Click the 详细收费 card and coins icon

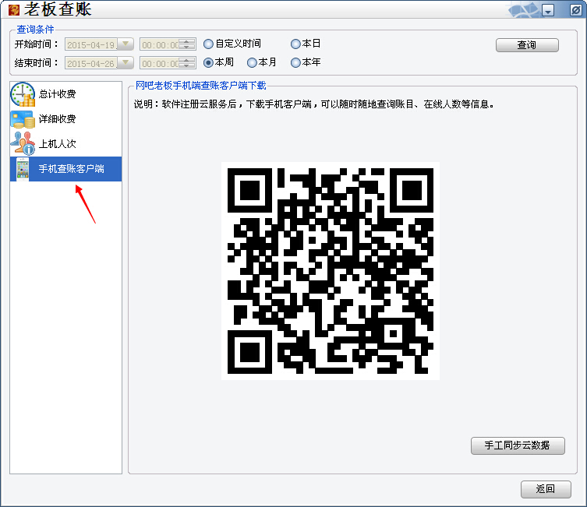coord(23,119)
